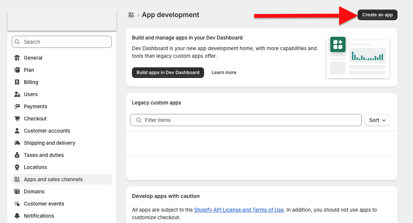Click the Users icon in sidebar
Image resolution: width=413 pixels, height=223 pixels.
17,94
